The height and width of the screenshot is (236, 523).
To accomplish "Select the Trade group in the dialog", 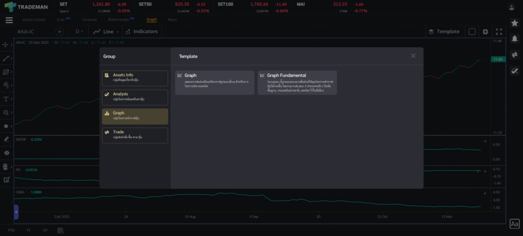I will (135, 135).
